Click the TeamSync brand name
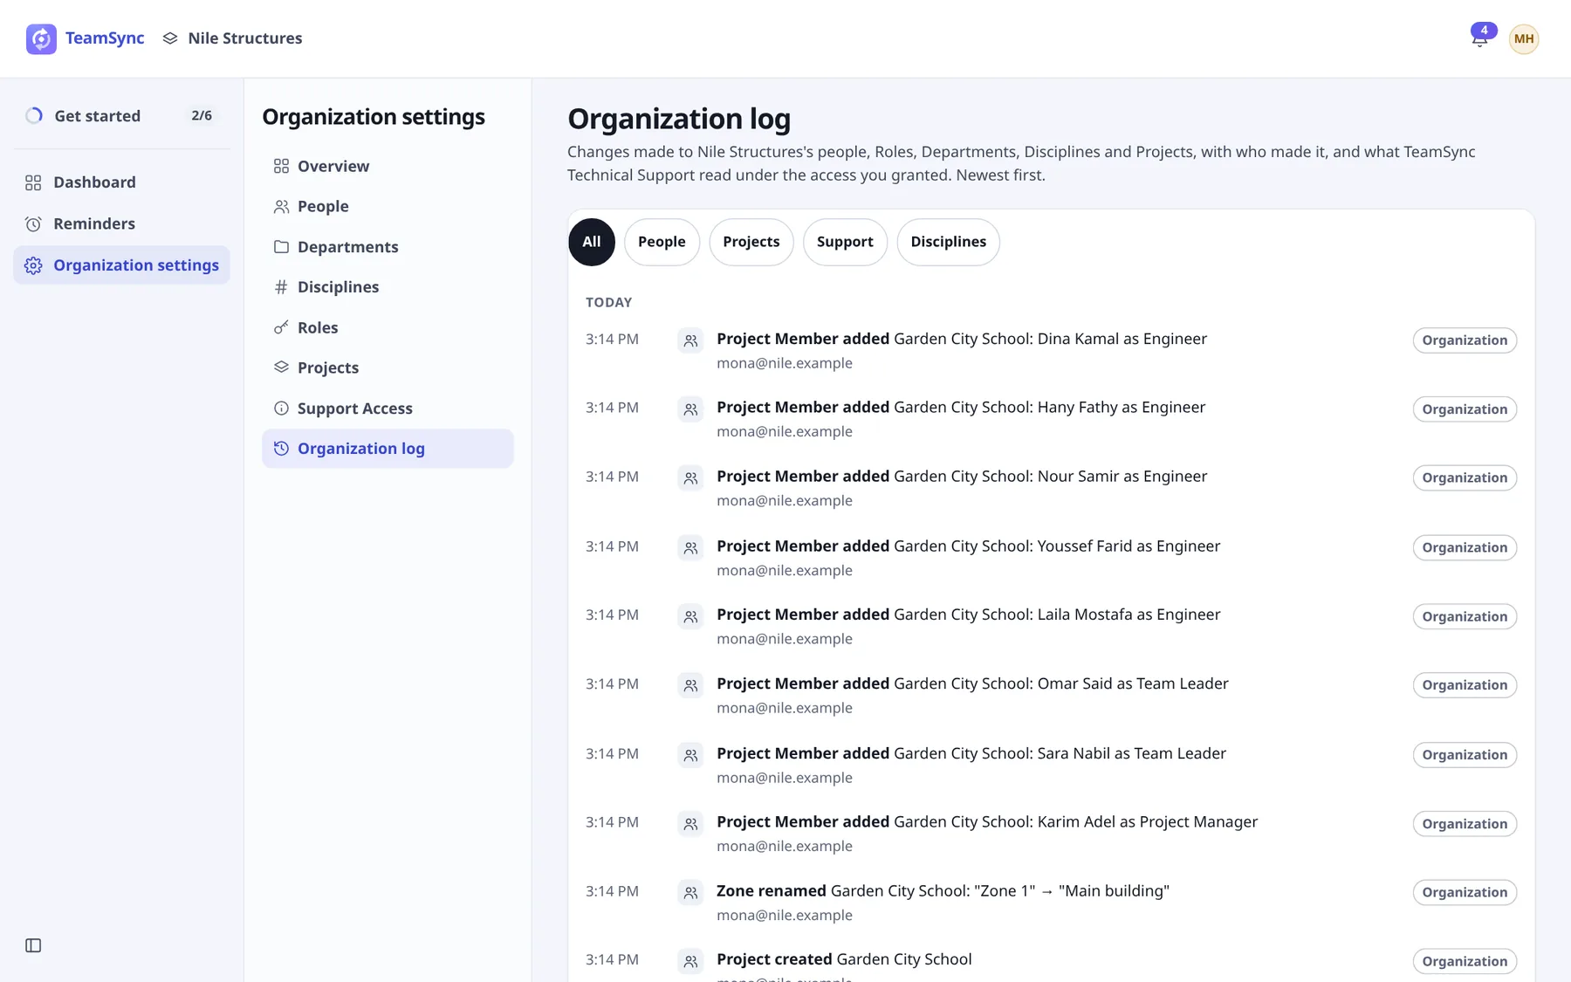 (x=105, y=38)
